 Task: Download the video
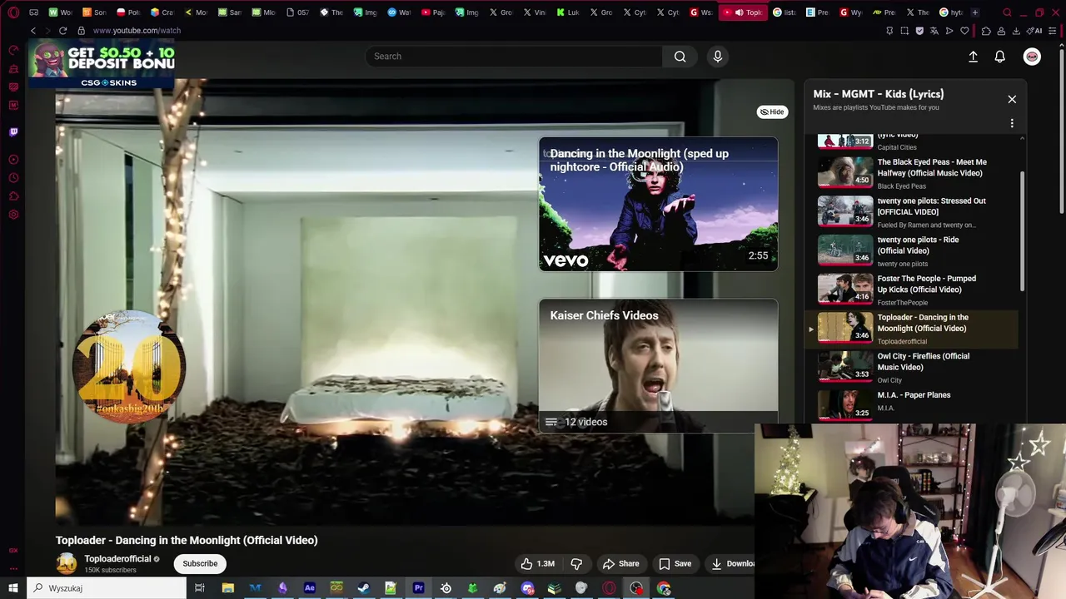coord(733,563)
